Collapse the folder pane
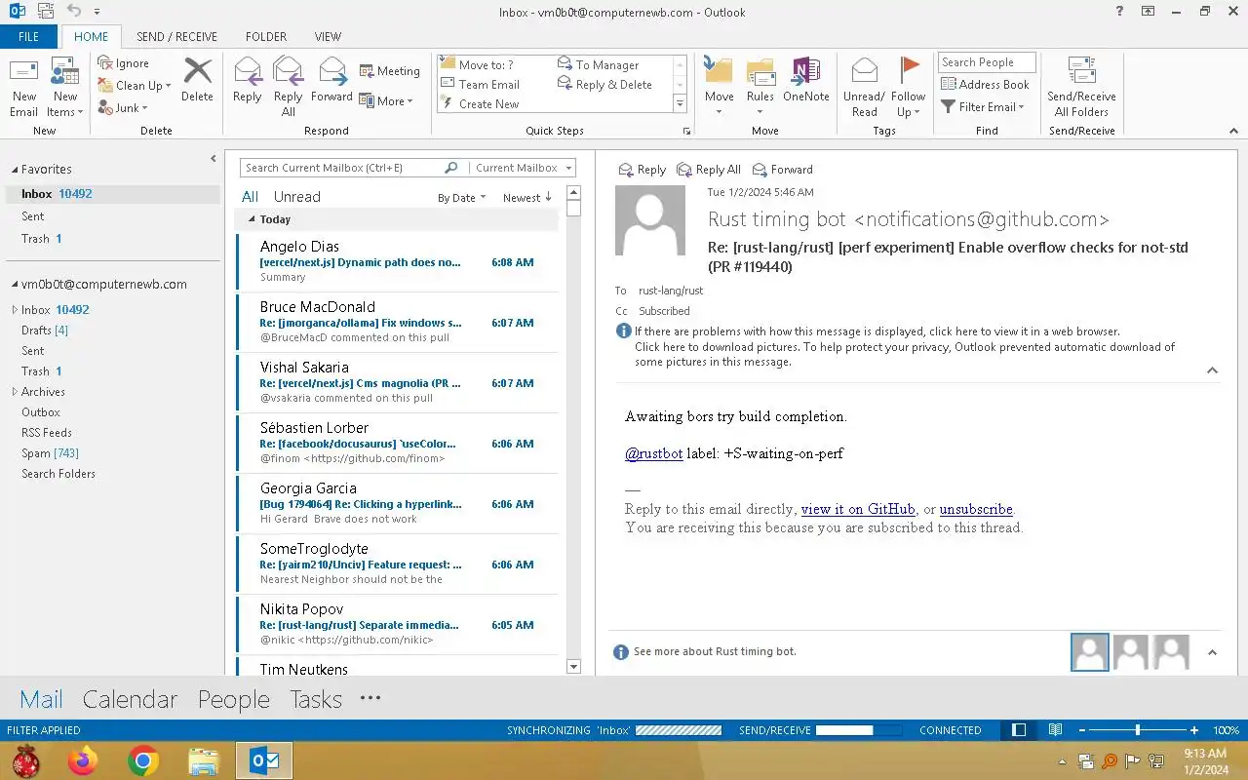 point(214,159)
